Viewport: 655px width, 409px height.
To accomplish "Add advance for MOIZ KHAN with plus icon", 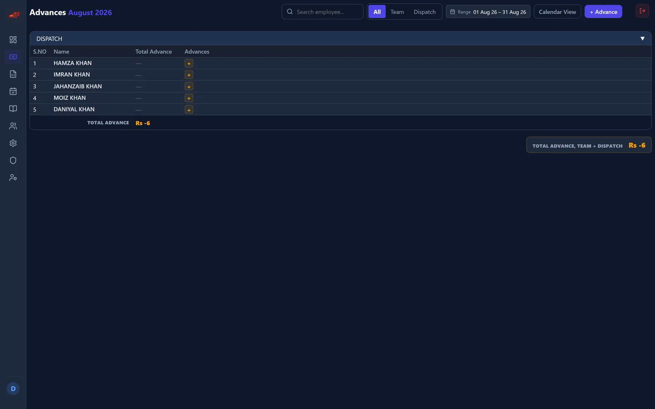I will [x=189, y=98].
